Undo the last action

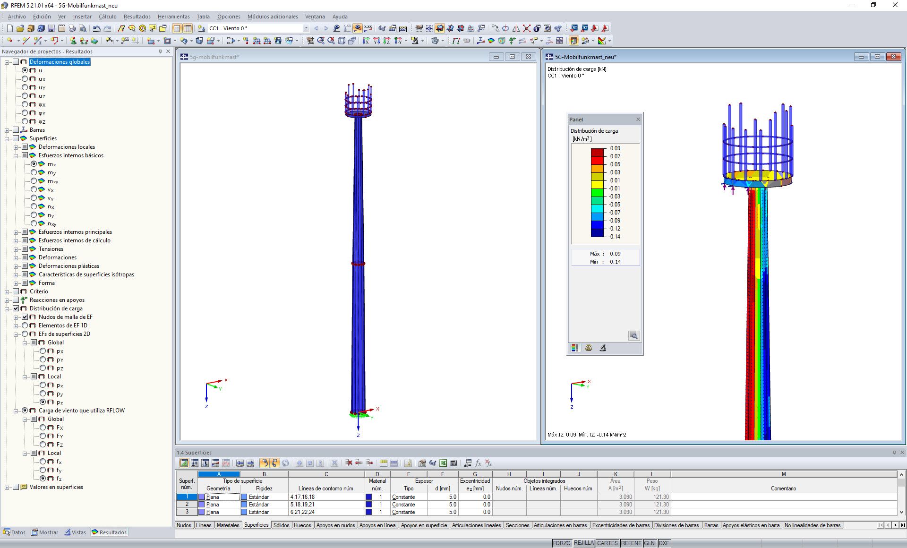[x=96, y=28]
